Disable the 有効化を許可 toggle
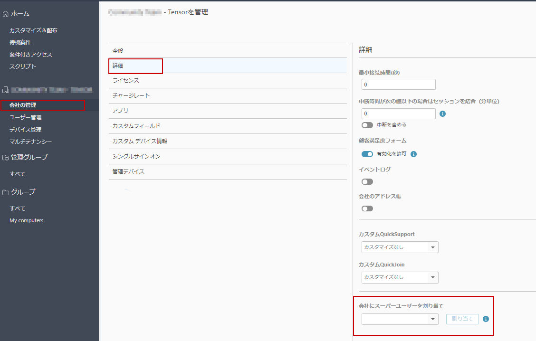The image size is (536, 341). [367, 154]
